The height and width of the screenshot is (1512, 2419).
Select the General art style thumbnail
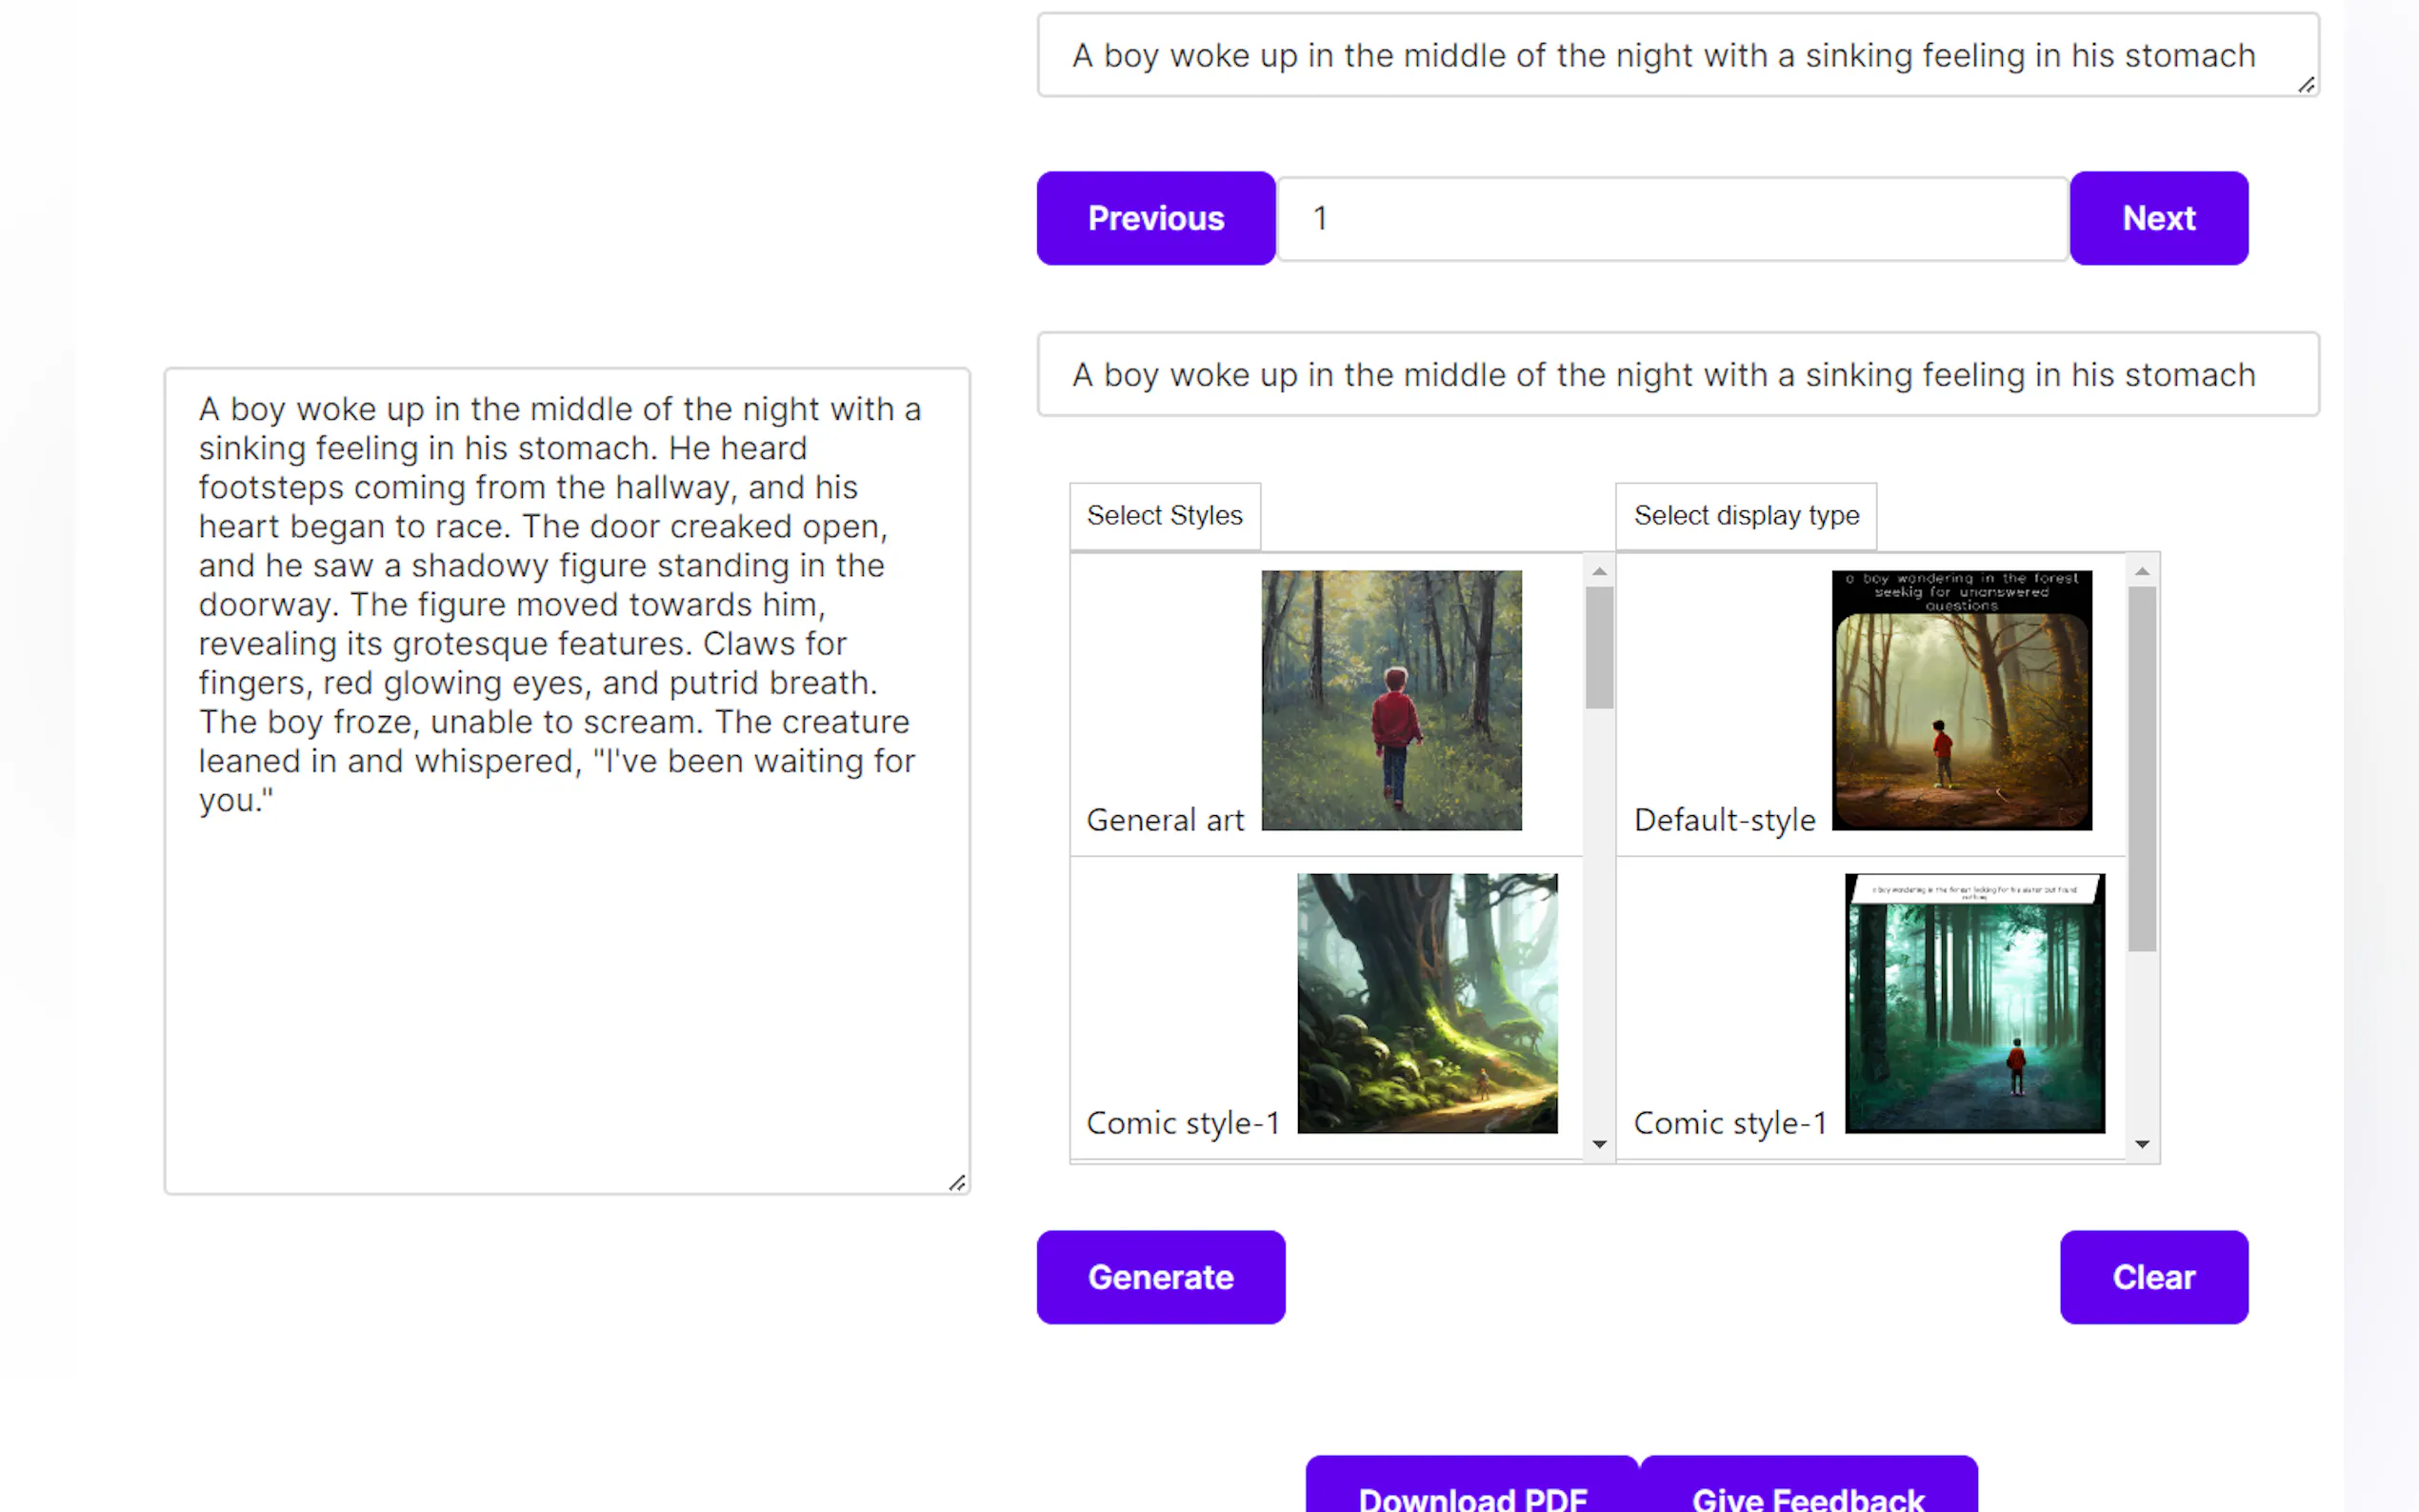pyautogui.click(x=1390, y=700)
